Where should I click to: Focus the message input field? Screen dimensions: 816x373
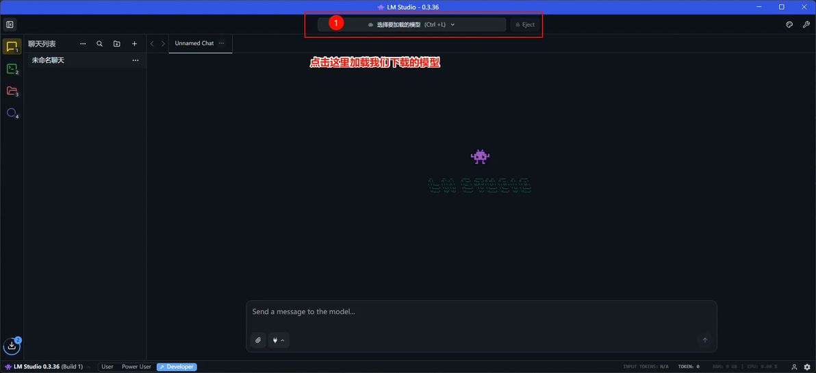[x=481, y=312]
